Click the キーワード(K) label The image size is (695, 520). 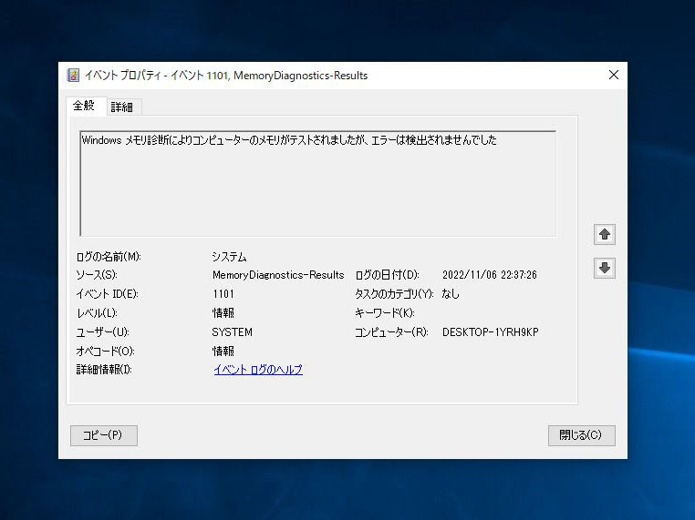pos(385,313)
